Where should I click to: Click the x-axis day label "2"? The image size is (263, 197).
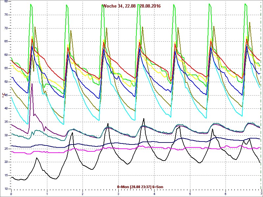[x=83, y=194]
